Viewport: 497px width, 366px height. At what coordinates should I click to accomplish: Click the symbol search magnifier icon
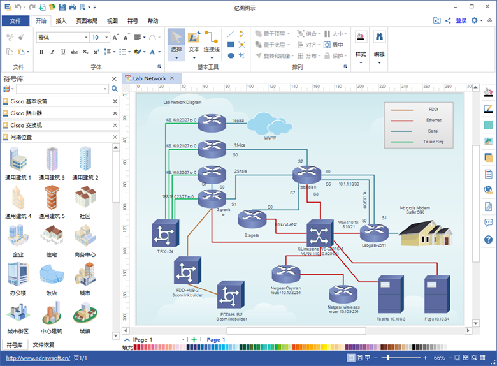tap(115, 89)
